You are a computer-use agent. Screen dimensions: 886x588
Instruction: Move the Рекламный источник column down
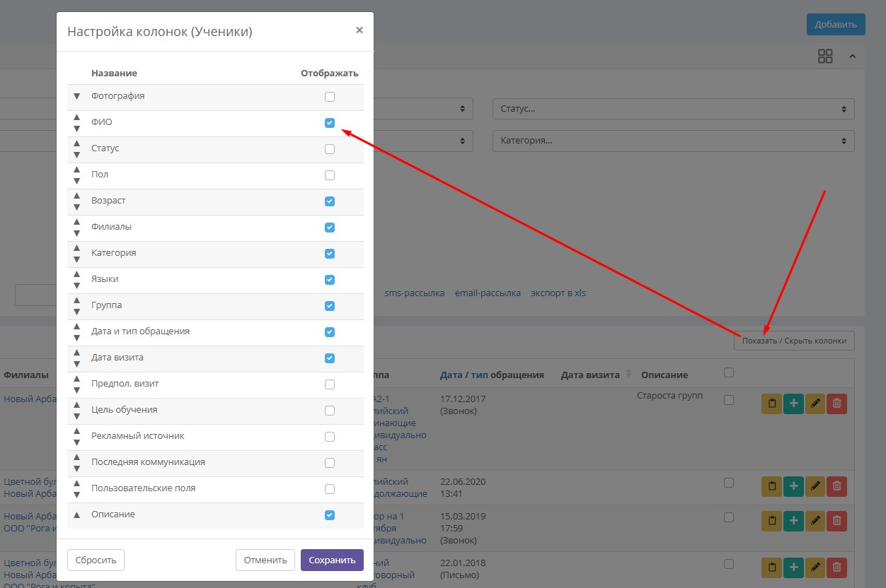tap(77, 442)
